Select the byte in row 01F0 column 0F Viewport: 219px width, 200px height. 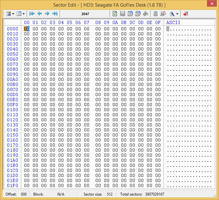coord(158,185)
